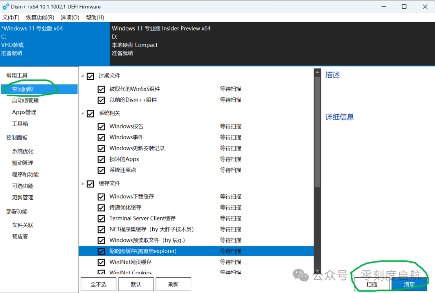Uncheck 缩略图缓存 checkbox
The image size is (435, 293).
click(x=101, y=252)
